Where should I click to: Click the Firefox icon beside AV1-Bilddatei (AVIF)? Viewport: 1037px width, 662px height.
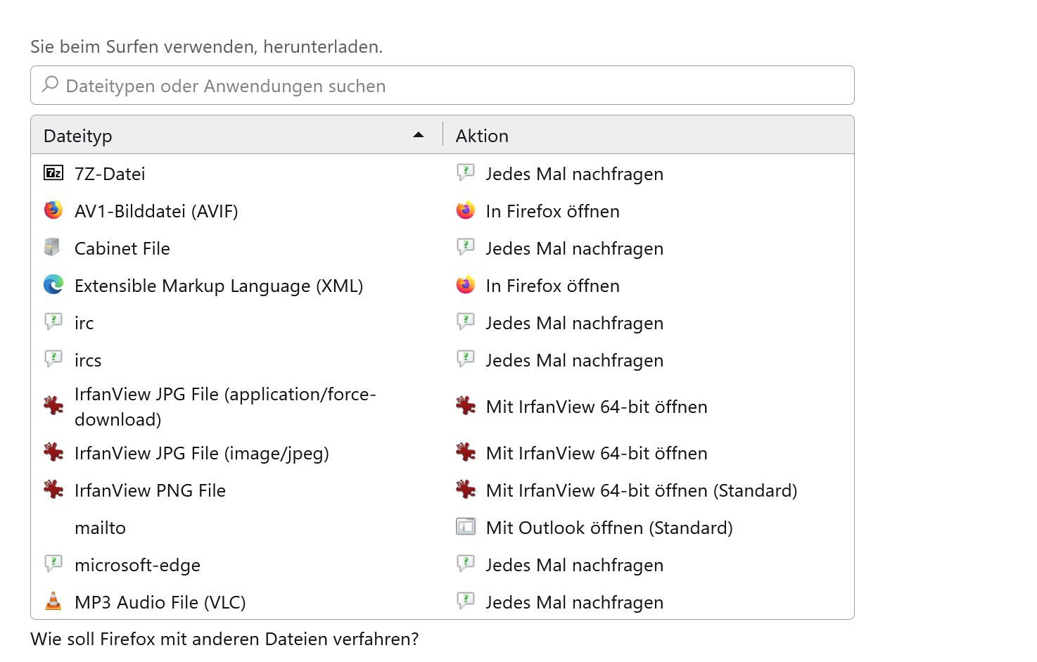[x=53, y=210]
